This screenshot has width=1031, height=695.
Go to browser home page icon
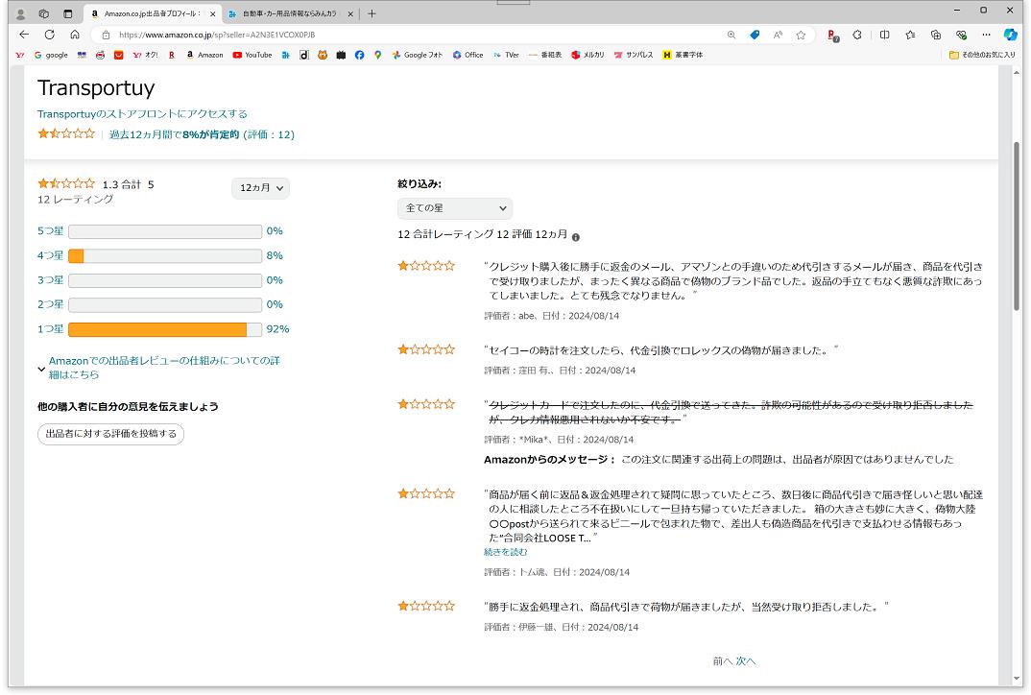point(75,35)
